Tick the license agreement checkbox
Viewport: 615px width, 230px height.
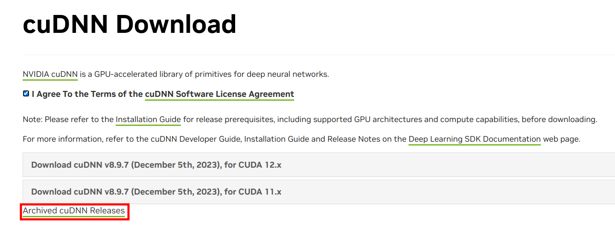pyautogui.click(x=26, y=94)
